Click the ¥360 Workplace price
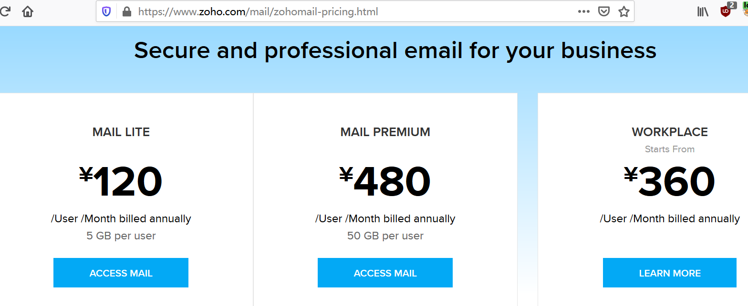 tap(669, 182)
